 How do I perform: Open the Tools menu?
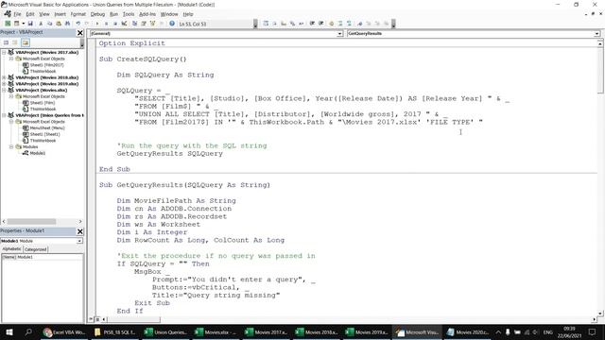129,14
